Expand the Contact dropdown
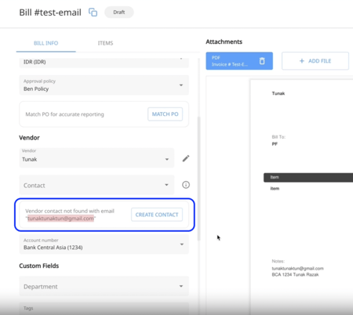353x315 pixels. tap(96, 185)
